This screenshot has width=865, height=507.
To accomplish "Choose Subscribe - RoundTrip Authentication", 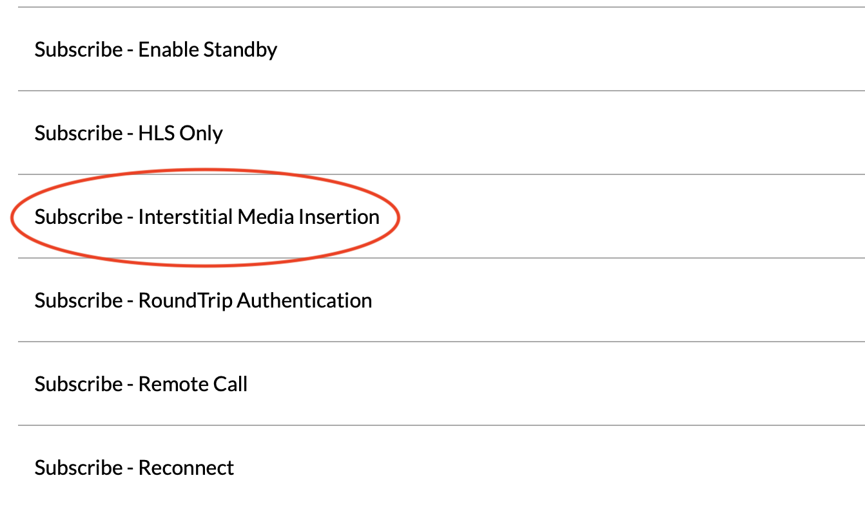I will click(442, 300).
